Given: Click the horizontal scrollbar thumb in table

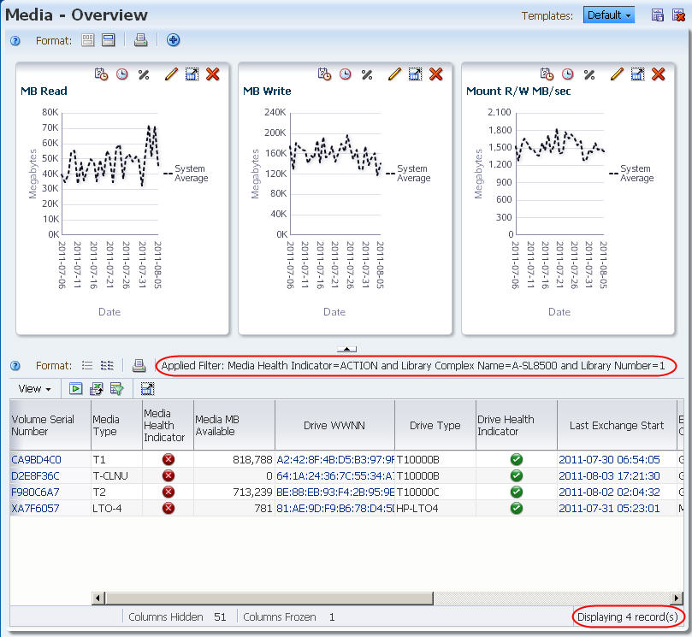Looking at the screenshot, I should [x=269, y=599].
